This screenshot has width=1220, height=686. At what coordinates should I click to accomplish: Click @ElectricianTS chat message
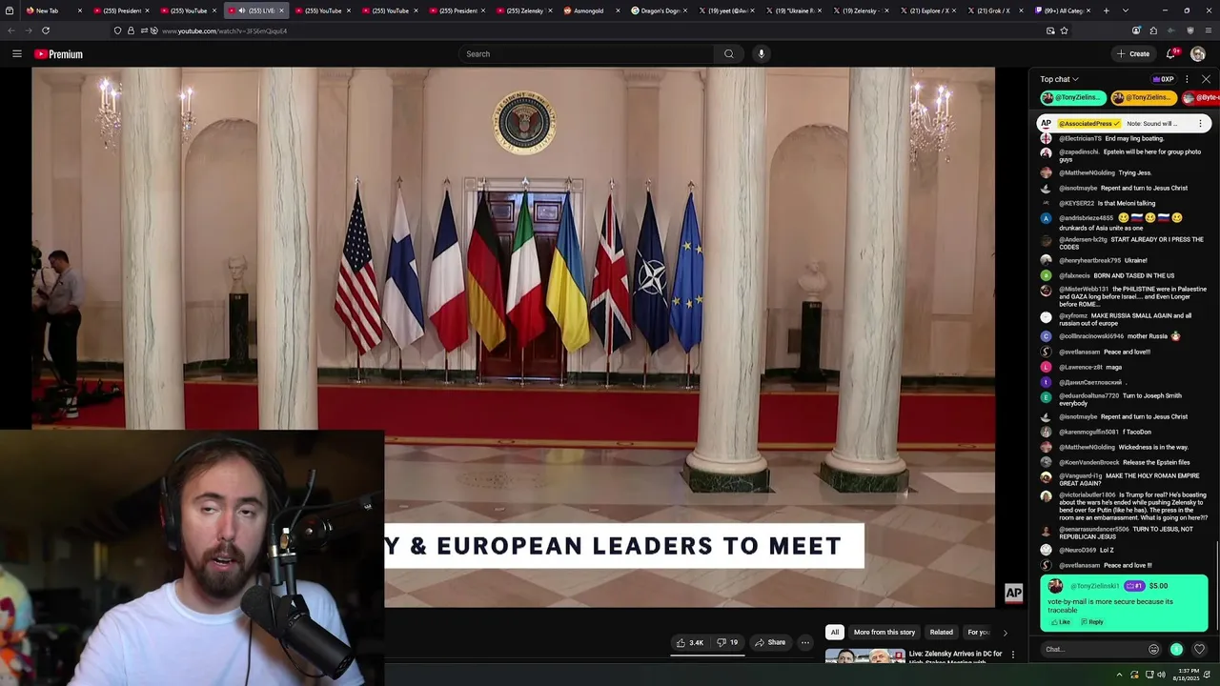[1110, 138]
